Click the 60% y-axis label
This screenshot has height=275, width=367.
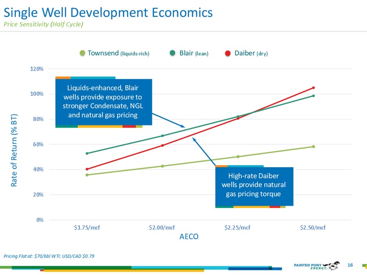point(38,144)
